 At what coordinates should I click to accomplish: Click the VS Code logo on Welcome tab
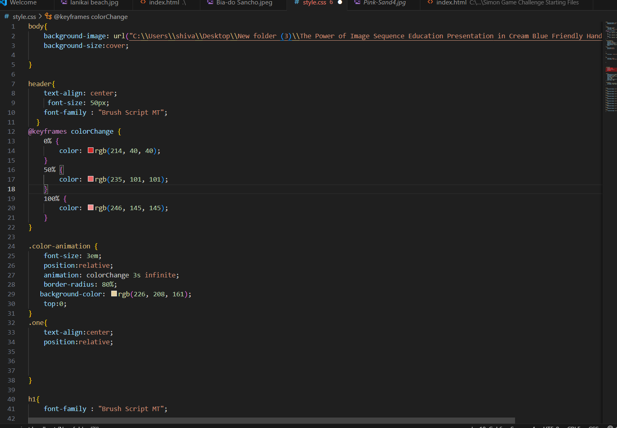[x=3, y=2]
